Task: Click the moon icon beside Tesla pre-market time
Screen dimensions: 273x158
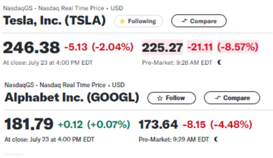Action: click(219, 62)
